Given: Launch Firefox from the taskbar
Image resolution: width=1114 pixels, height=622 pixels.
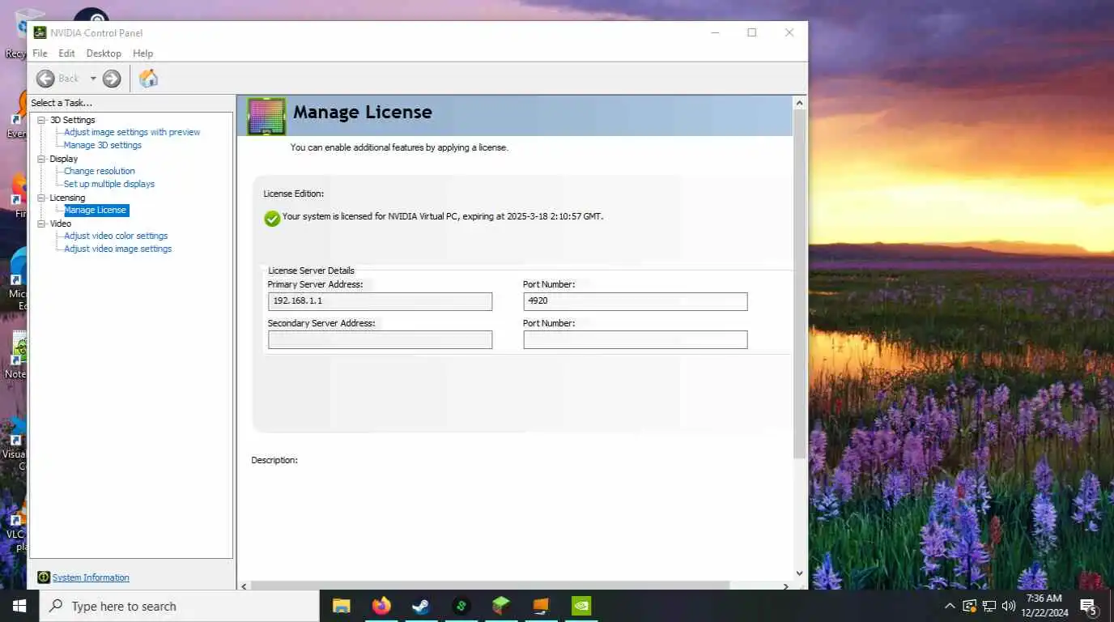Looking at the screenshot, I should tap(381, 606).
